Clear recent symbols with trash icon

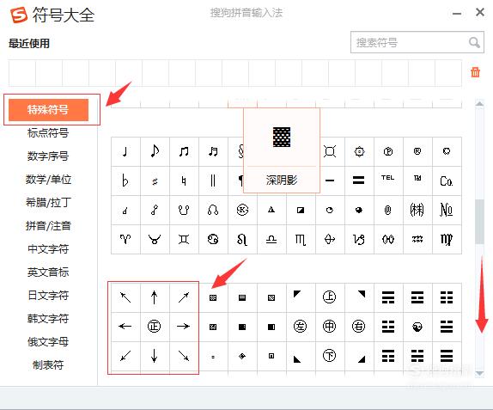475,72
